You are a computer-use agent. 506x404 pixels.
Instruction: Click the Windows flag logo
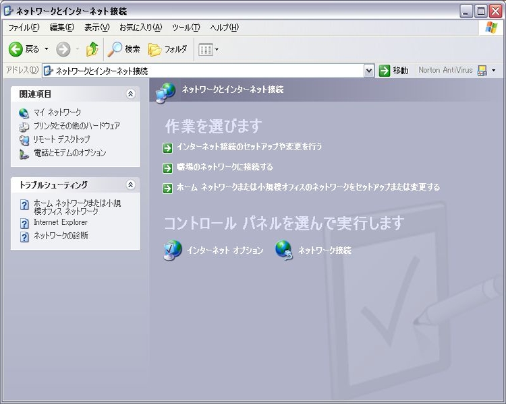(491, 28)
